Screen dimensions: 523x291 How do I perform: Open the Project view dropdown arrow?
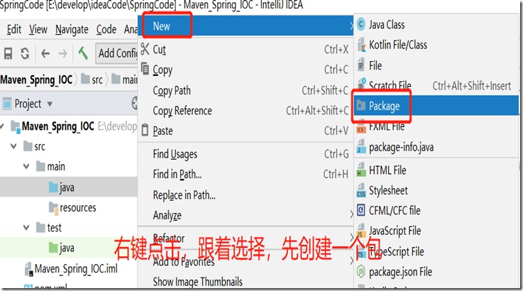pyautogui.click(x=50, y=104)
